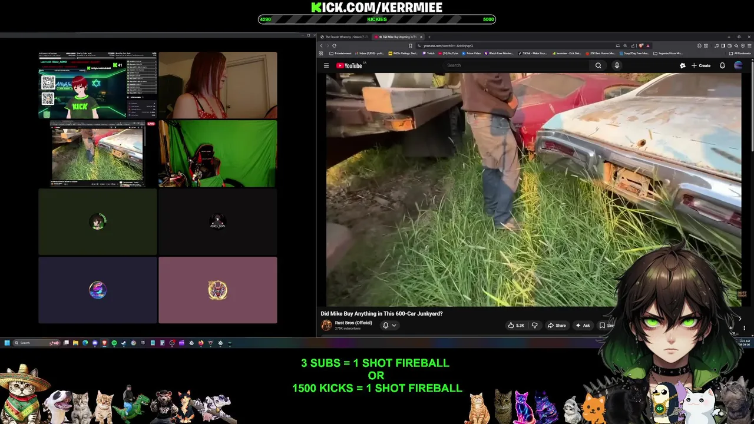754x424 pixels.
Task: Select the green screen gaming chair tile
Action: point(217,154)
